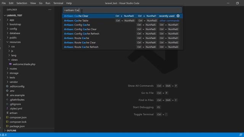Click the welcome.blade.php file icon

(10, 64)
